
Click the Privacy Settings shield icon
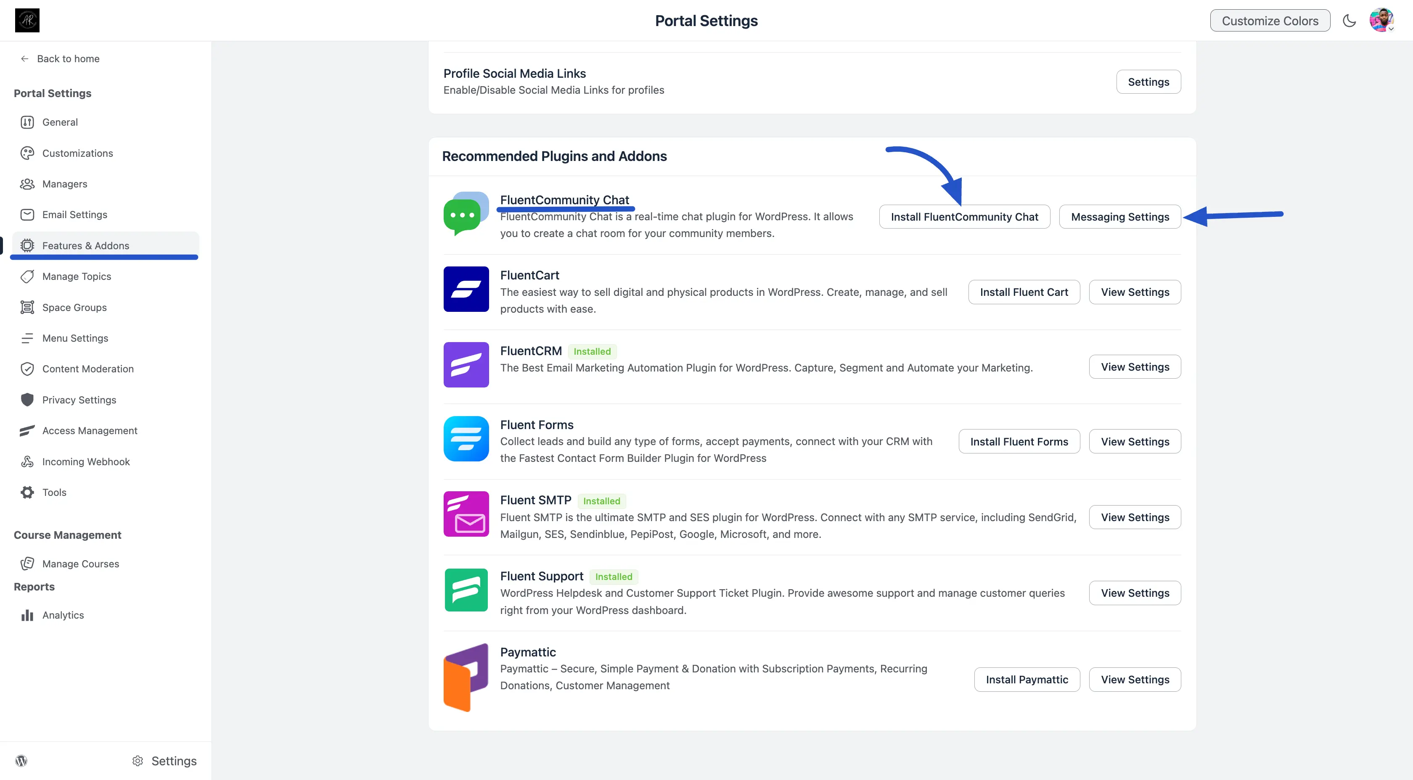(27, 400)
